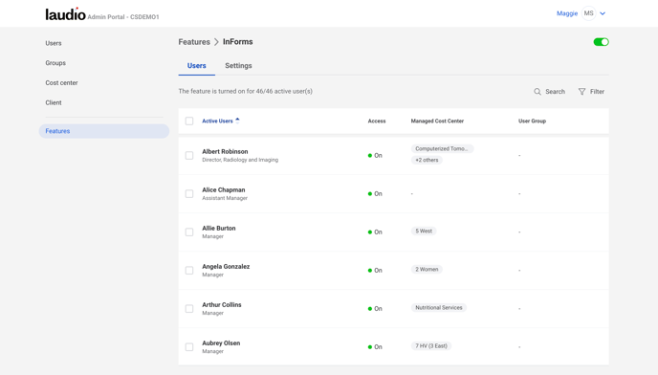The image size is (658, 375).
Task: Select Alice Chapman's checkbox
Action: 189,193
